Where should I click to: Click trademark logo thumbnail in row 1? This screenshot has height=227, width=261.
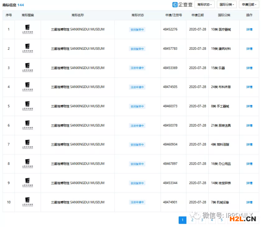coord(28,29)
